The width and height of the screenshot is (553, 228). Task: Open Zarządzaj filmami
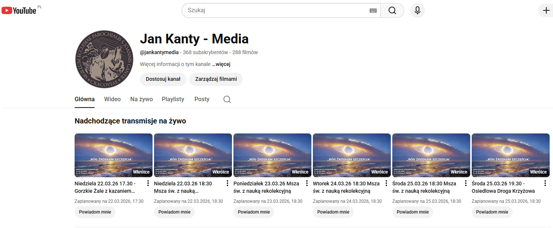[x=216, y=79]
